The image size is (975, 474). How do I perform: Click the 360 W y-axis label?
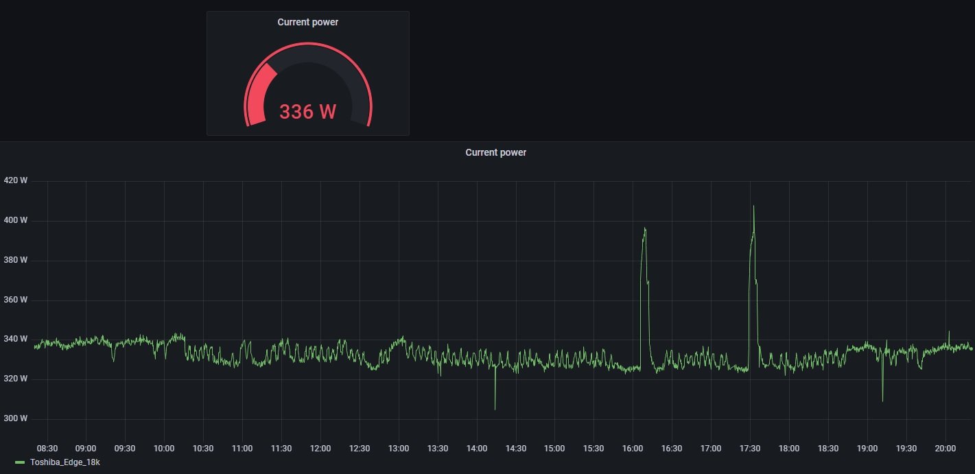(x=16, y=300)
